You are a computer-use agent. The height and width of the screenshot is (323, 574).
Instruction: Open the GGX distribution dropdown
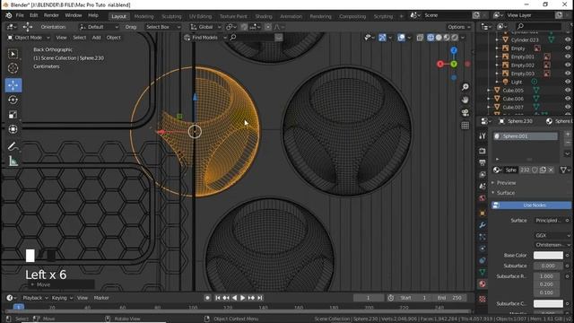[552, 235]
